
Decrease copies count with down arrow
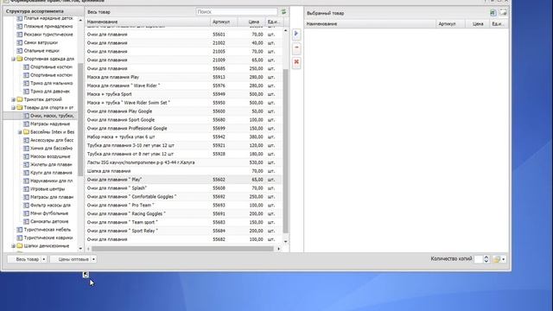(x=486, y=261)
